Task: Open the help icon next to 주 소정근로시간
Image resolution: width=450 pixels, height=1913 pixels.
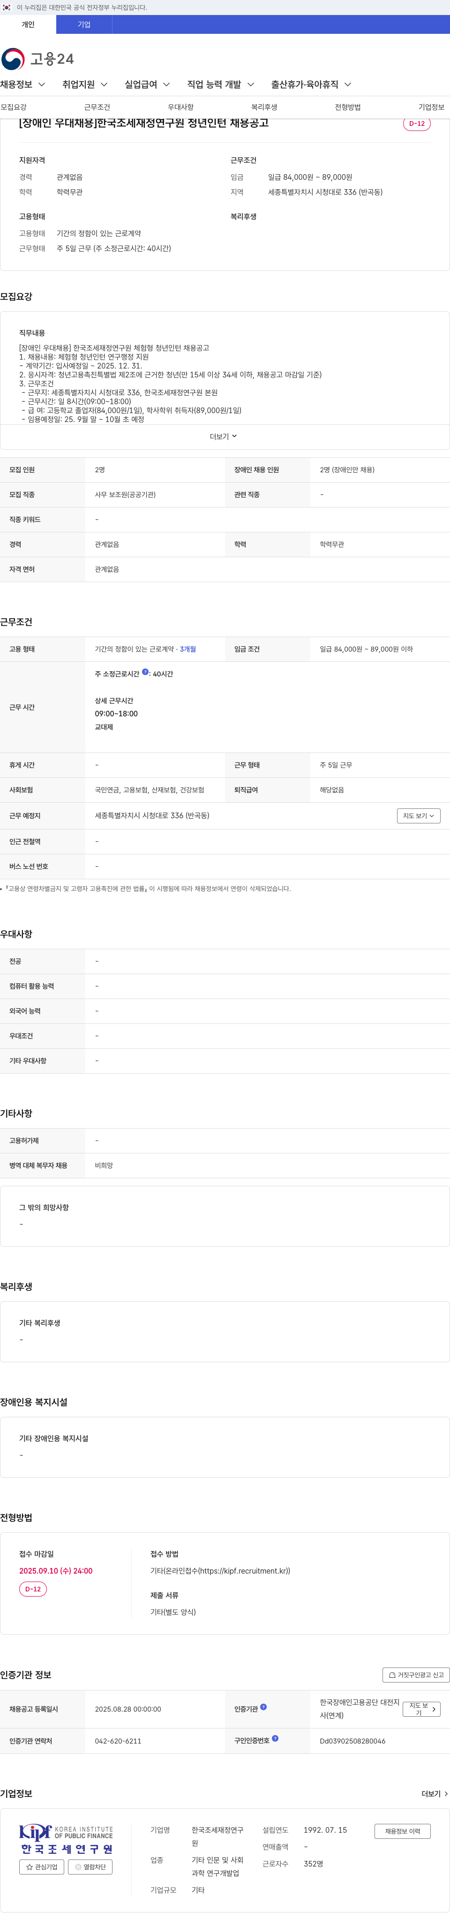Action: pyautogui.click(x=145, y=672)
